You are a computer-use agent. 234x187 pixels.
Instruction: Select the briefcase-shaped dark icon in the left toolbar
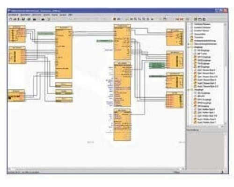click(35, 19)
